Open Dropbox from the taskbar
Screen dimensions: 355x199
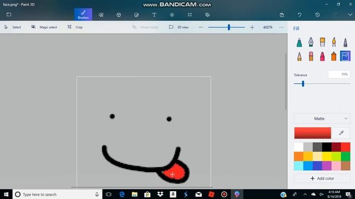click(x=160, y=194)
